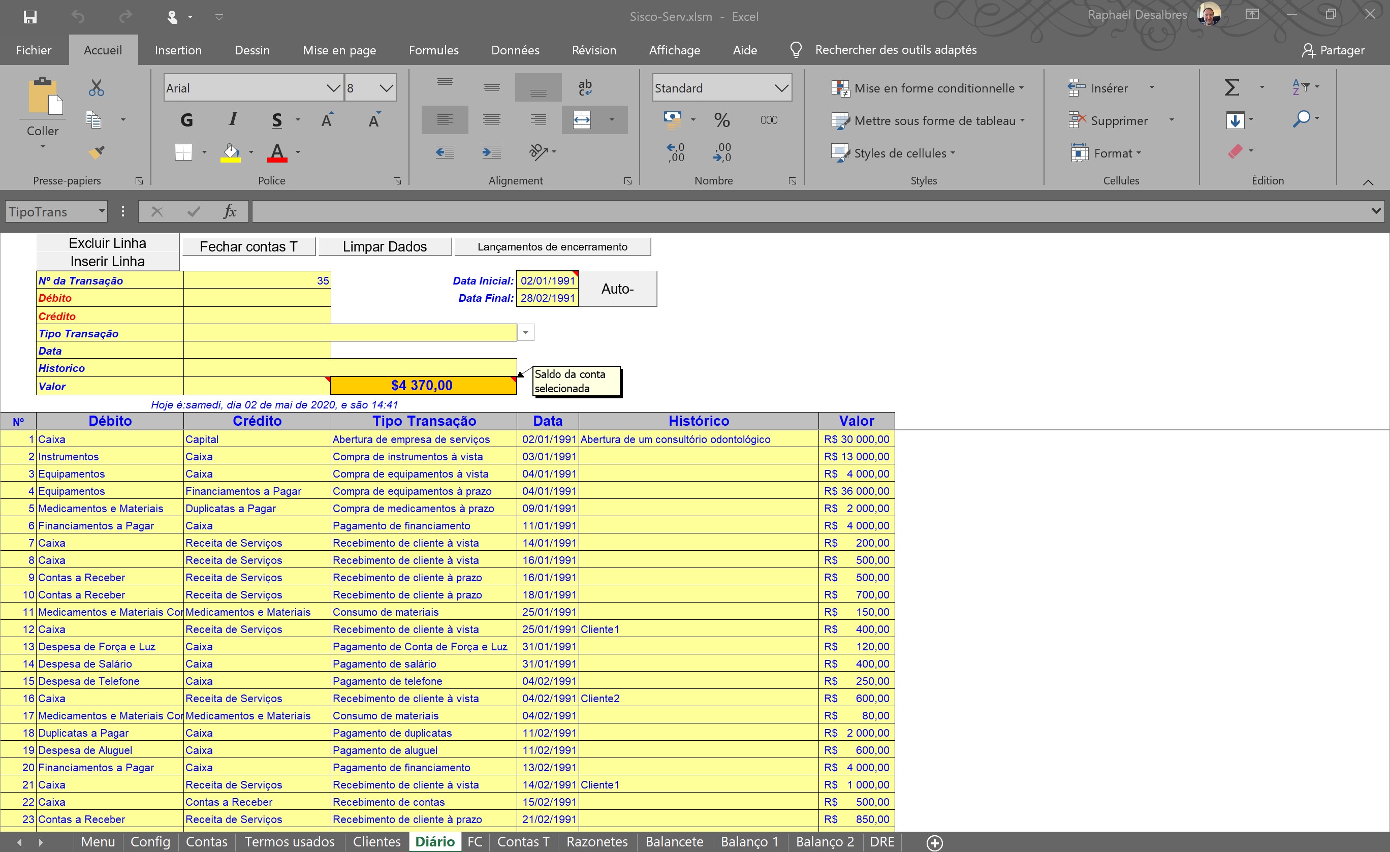Add a new sheet with plus icon
The width and height of the screenshot is (1390, 852).
click(x=935, y=842)
